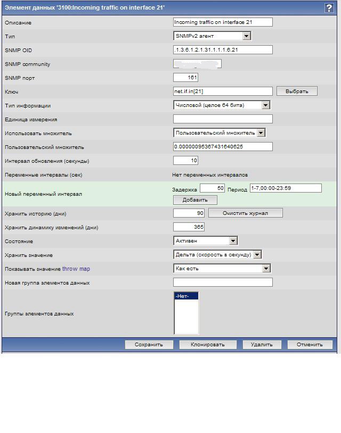
Task: Click the Отменить button
Action: tap(310, 345)
